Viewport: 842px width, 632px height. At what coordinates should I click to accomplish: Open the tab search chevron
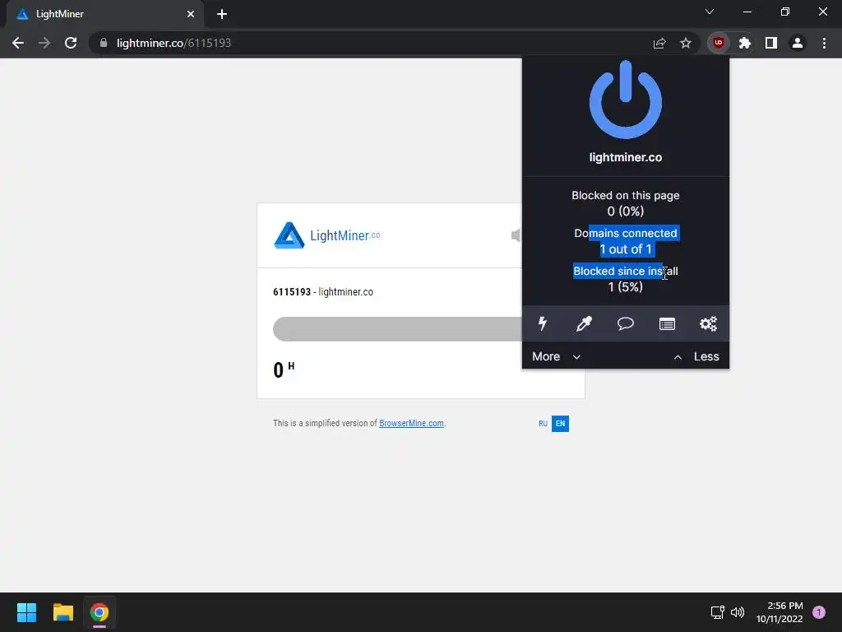(x=710, y=12)
